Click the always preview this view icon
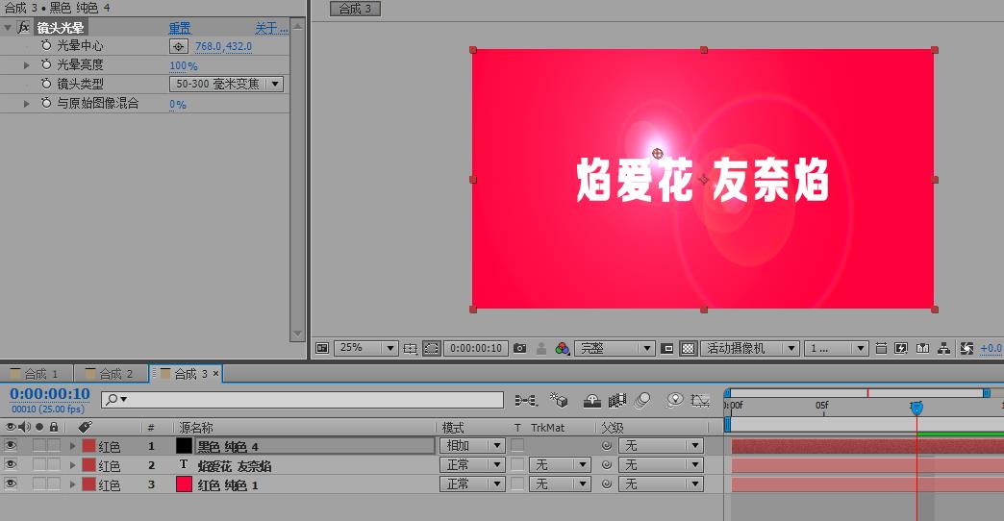 (x=322, y=348)
